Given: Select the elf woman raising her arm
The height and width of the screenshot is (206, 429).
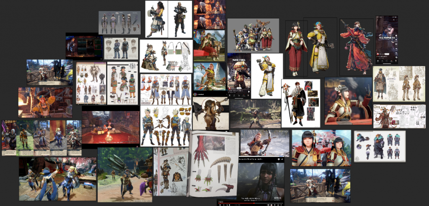Looking at the screenshot, I should tap(348, 101).
